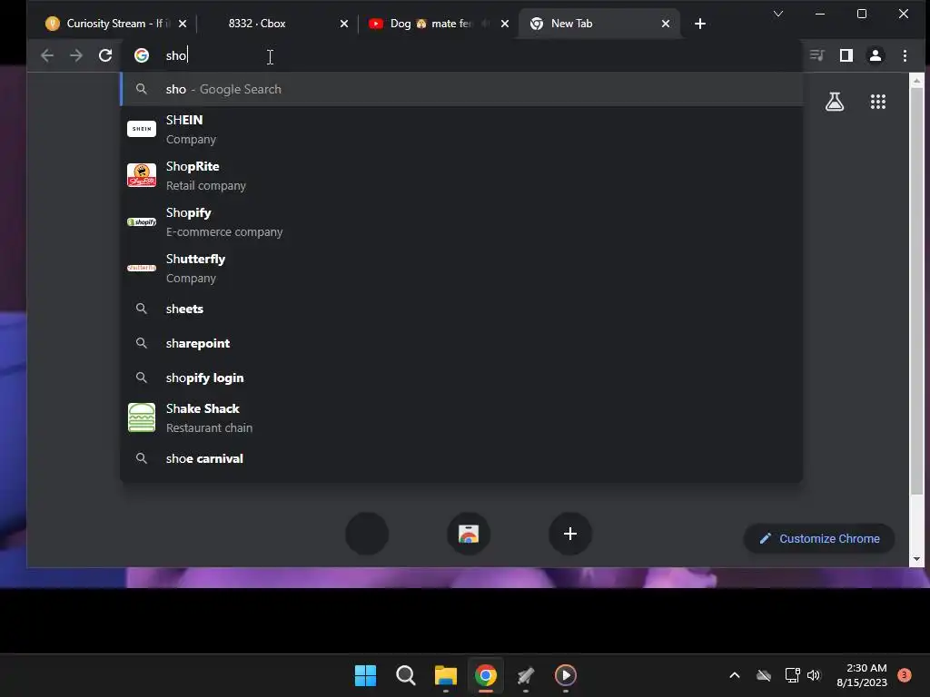930x697 pixels.
Task: Open a new tab with plus button
Action: click(700, 24)
